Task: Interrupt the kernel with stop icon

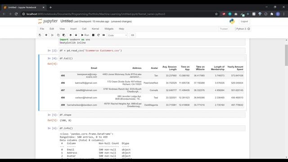Action: pos(93,35)
